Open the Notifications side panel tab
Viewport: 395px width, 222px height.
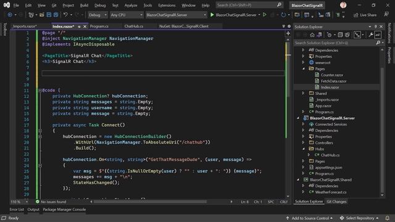click(x=389, y=33)
